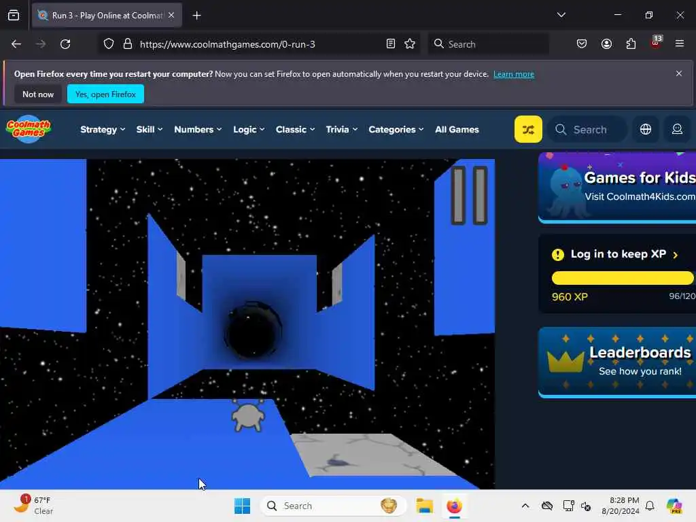
Task: Click Coolmath site search field
Action: [x=588, y=130]
